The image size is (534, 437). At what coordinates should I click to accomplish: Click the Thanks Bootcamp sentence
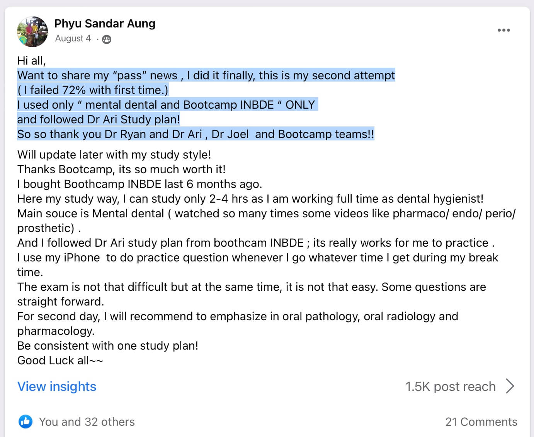(x=121, y=169)
